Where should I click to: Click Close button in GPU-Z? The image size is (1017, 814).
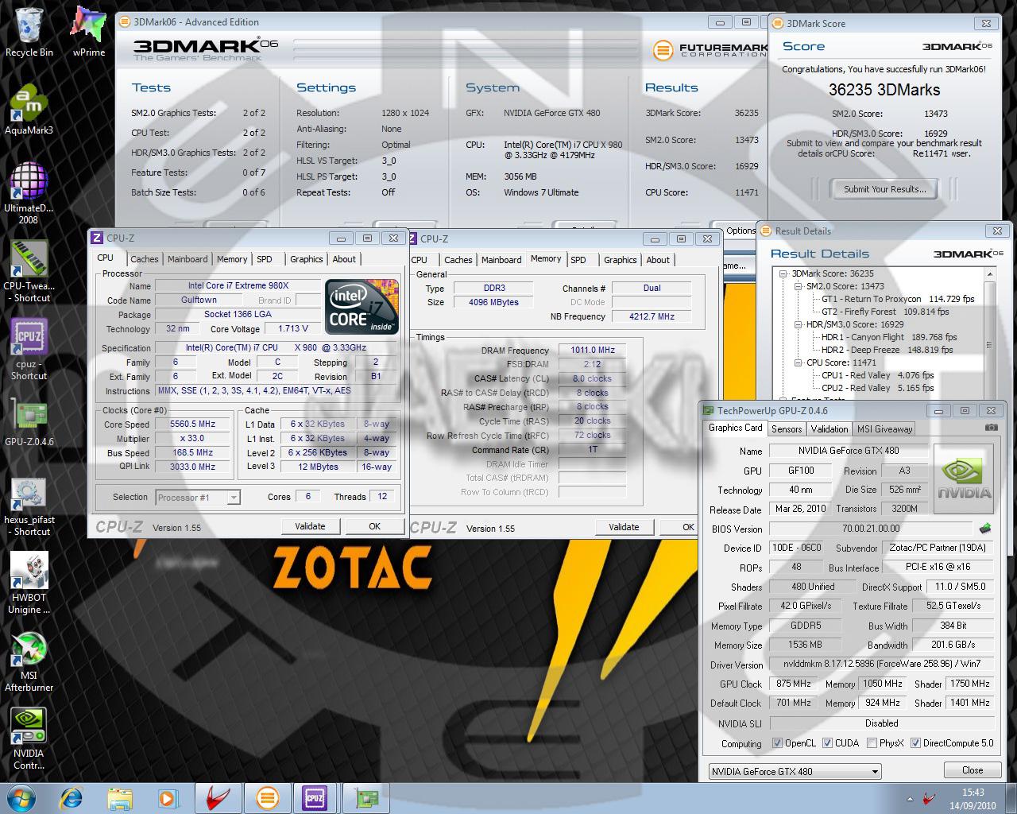click(x=973, y=770)
